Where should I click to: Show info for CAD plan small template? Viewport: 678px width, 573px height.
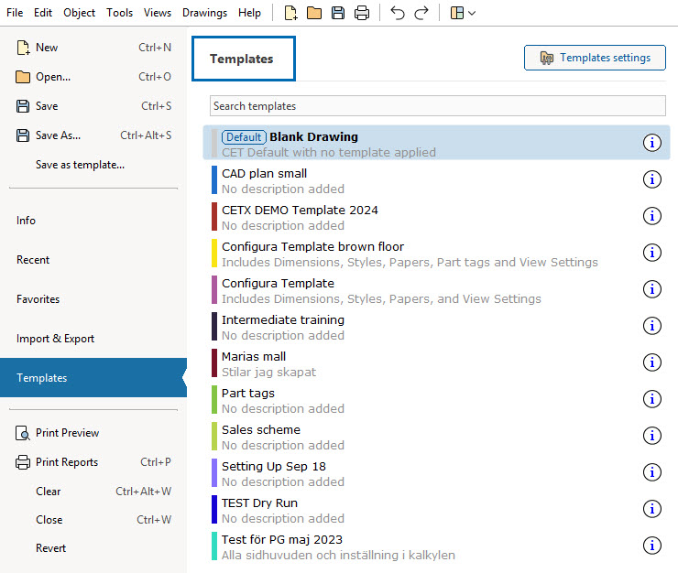(x=652, y=179)
